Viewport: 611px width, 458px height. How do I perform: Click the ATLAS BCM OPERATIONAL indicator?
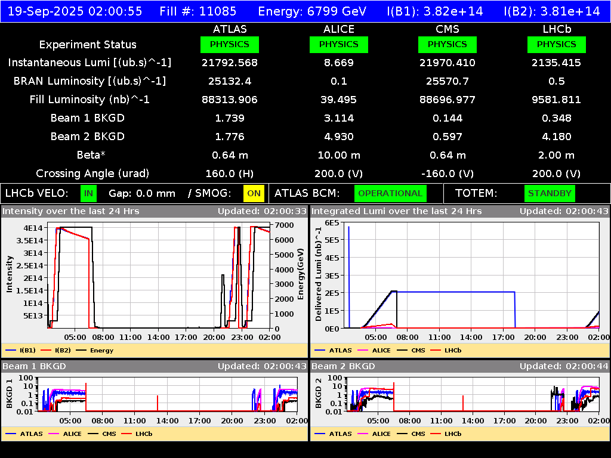coord(390,193)
